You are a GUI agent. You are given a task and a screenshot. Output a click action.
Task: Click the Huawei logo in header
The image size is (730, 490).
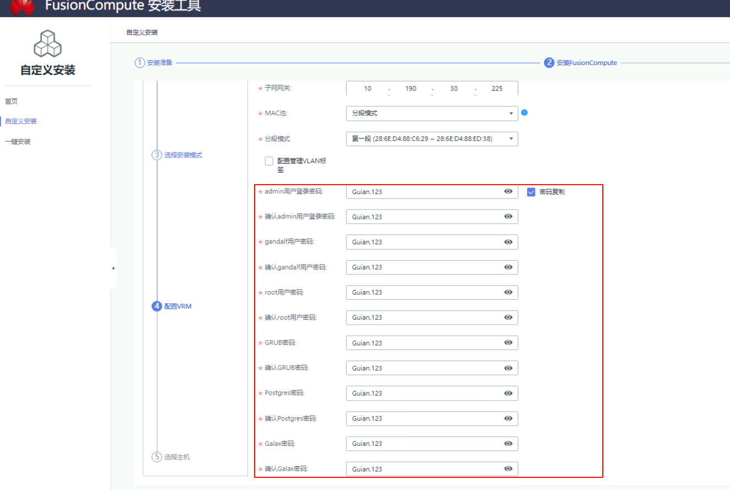pyautogui.click(x=22, y=7)
